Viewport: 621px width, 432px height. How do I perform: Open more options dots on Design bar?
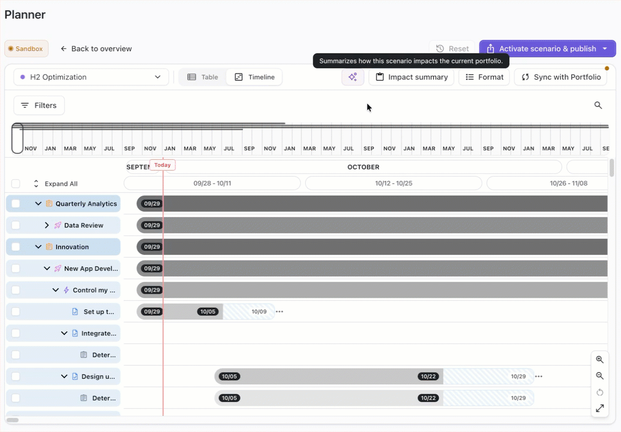538,376
